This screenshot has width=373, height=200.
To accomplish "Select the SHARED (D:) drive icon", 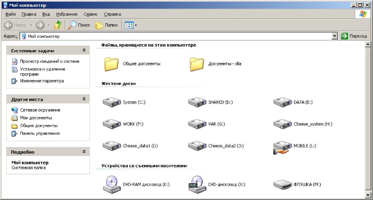I will [197, 102].
